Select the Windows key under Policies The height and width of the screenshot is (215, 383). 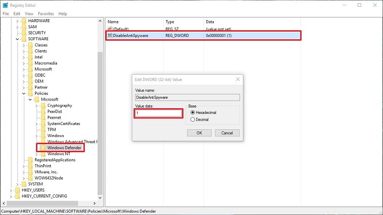click(x=56, y=136)
